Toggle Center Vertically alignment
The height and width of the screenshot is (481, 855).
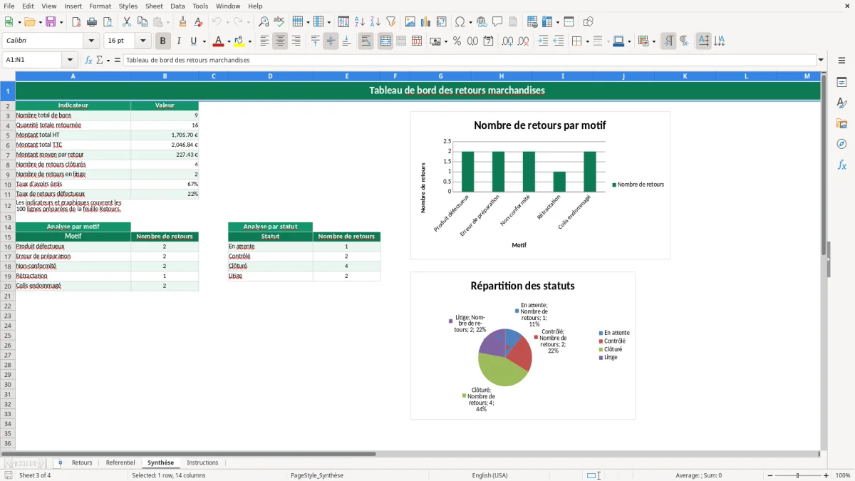331,41
